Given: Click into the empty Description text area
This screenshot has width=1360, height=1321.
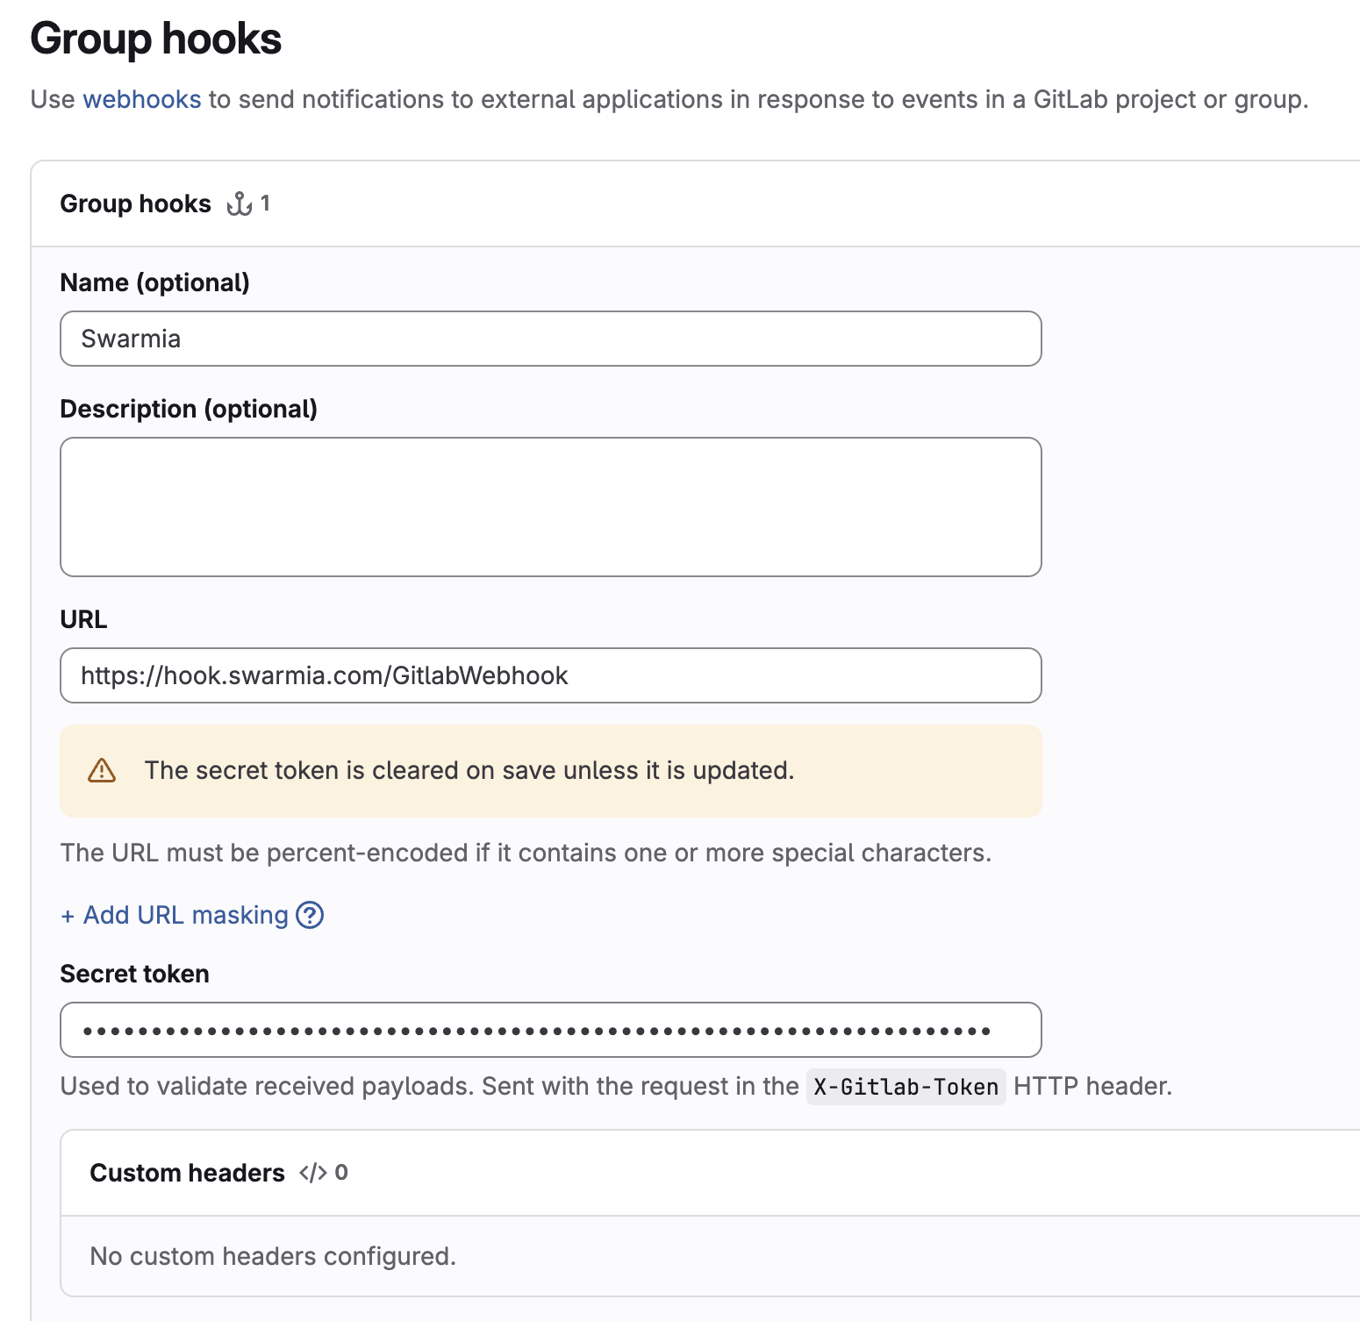Looking at the screenshot, I should click(550, 507).
